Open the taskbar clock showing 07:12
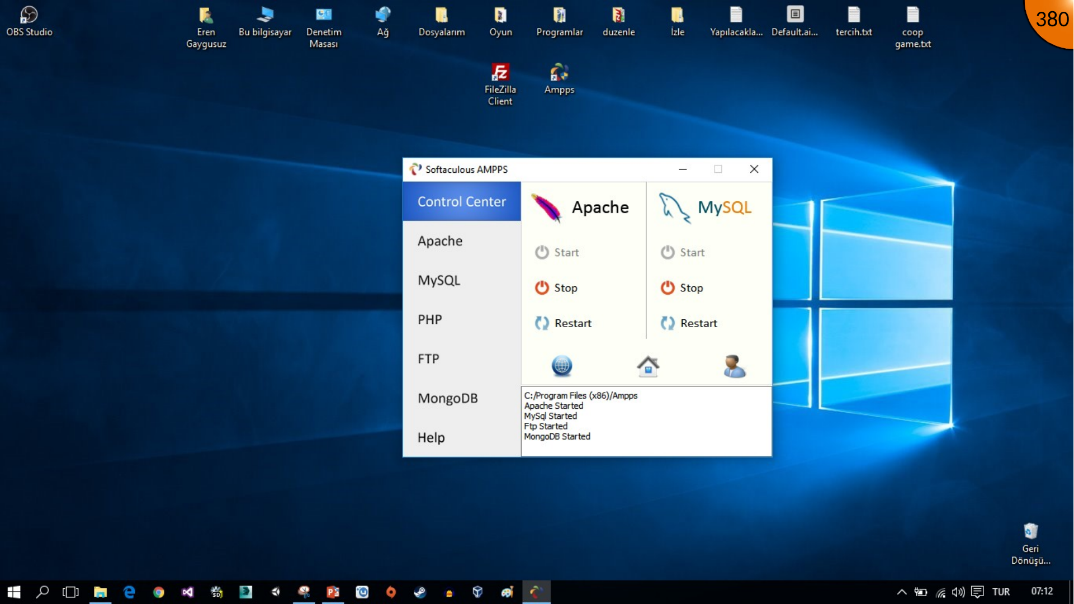Screen dimensions: 1074x604 [1042, 591]
